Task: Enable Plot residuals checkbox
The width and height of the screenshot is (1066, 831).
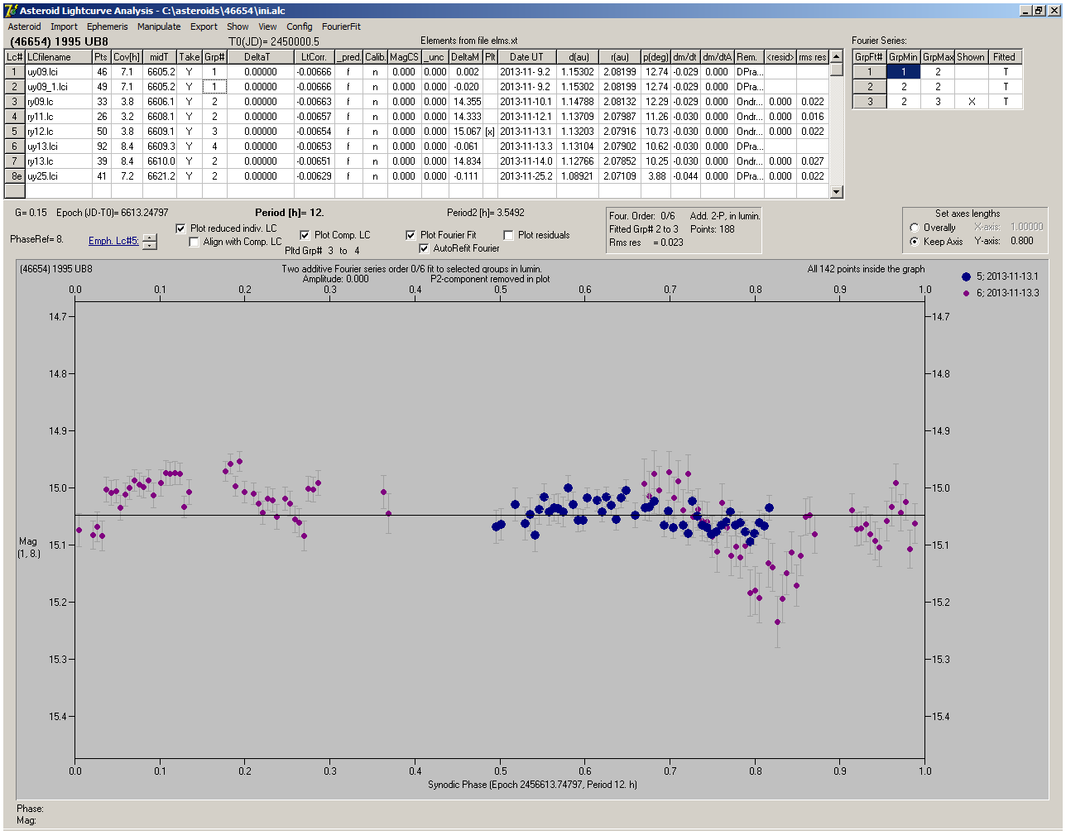Action: [508, 235]
